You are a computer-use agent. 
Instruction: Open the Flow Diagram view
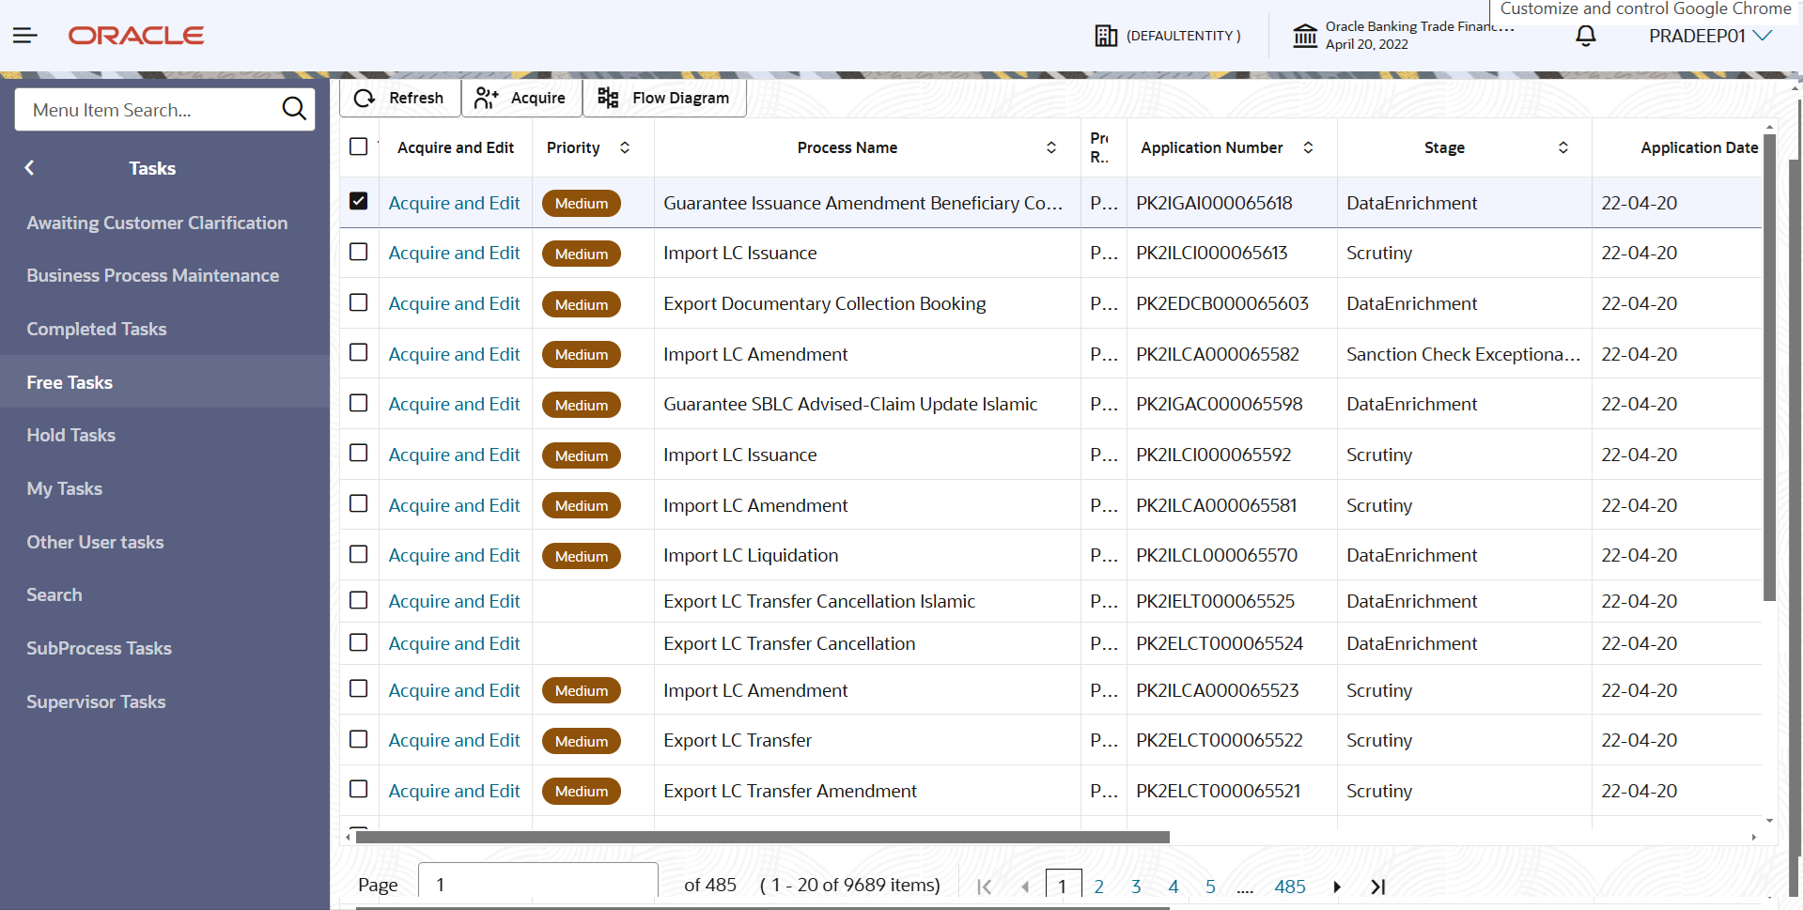point(664,98)
